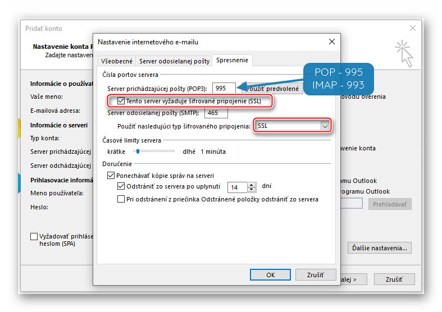Click the 'Čísla portov servera' group label

click(x=130, y=75)
